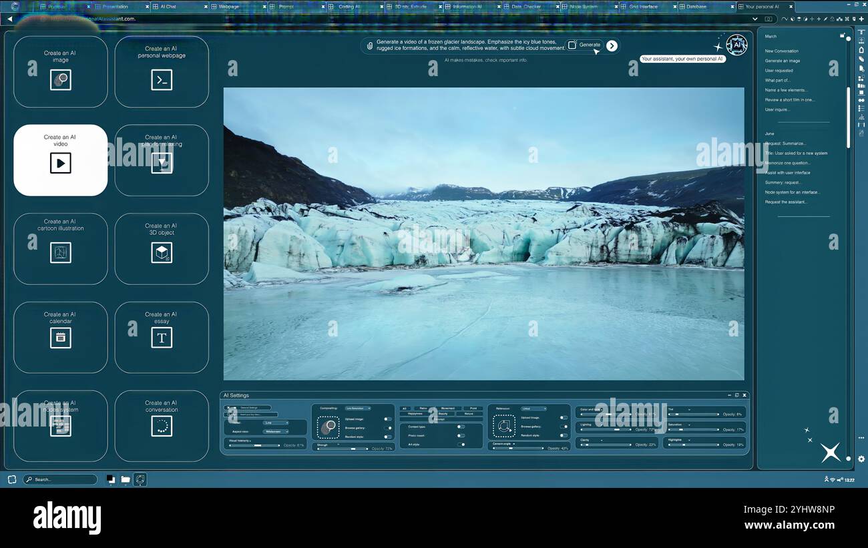Open the Generate an image conversation

(783, 61)
